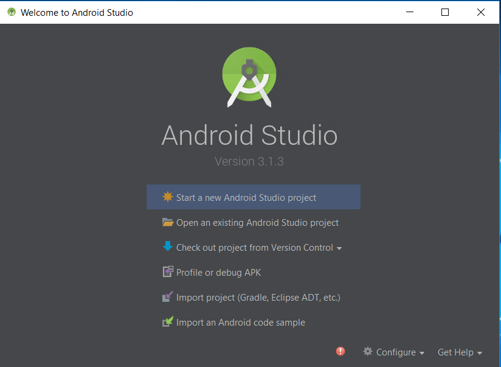The image size is (501, 367).
Task: Click the Version 3.1.3 text
Action: tap(249, 161)
